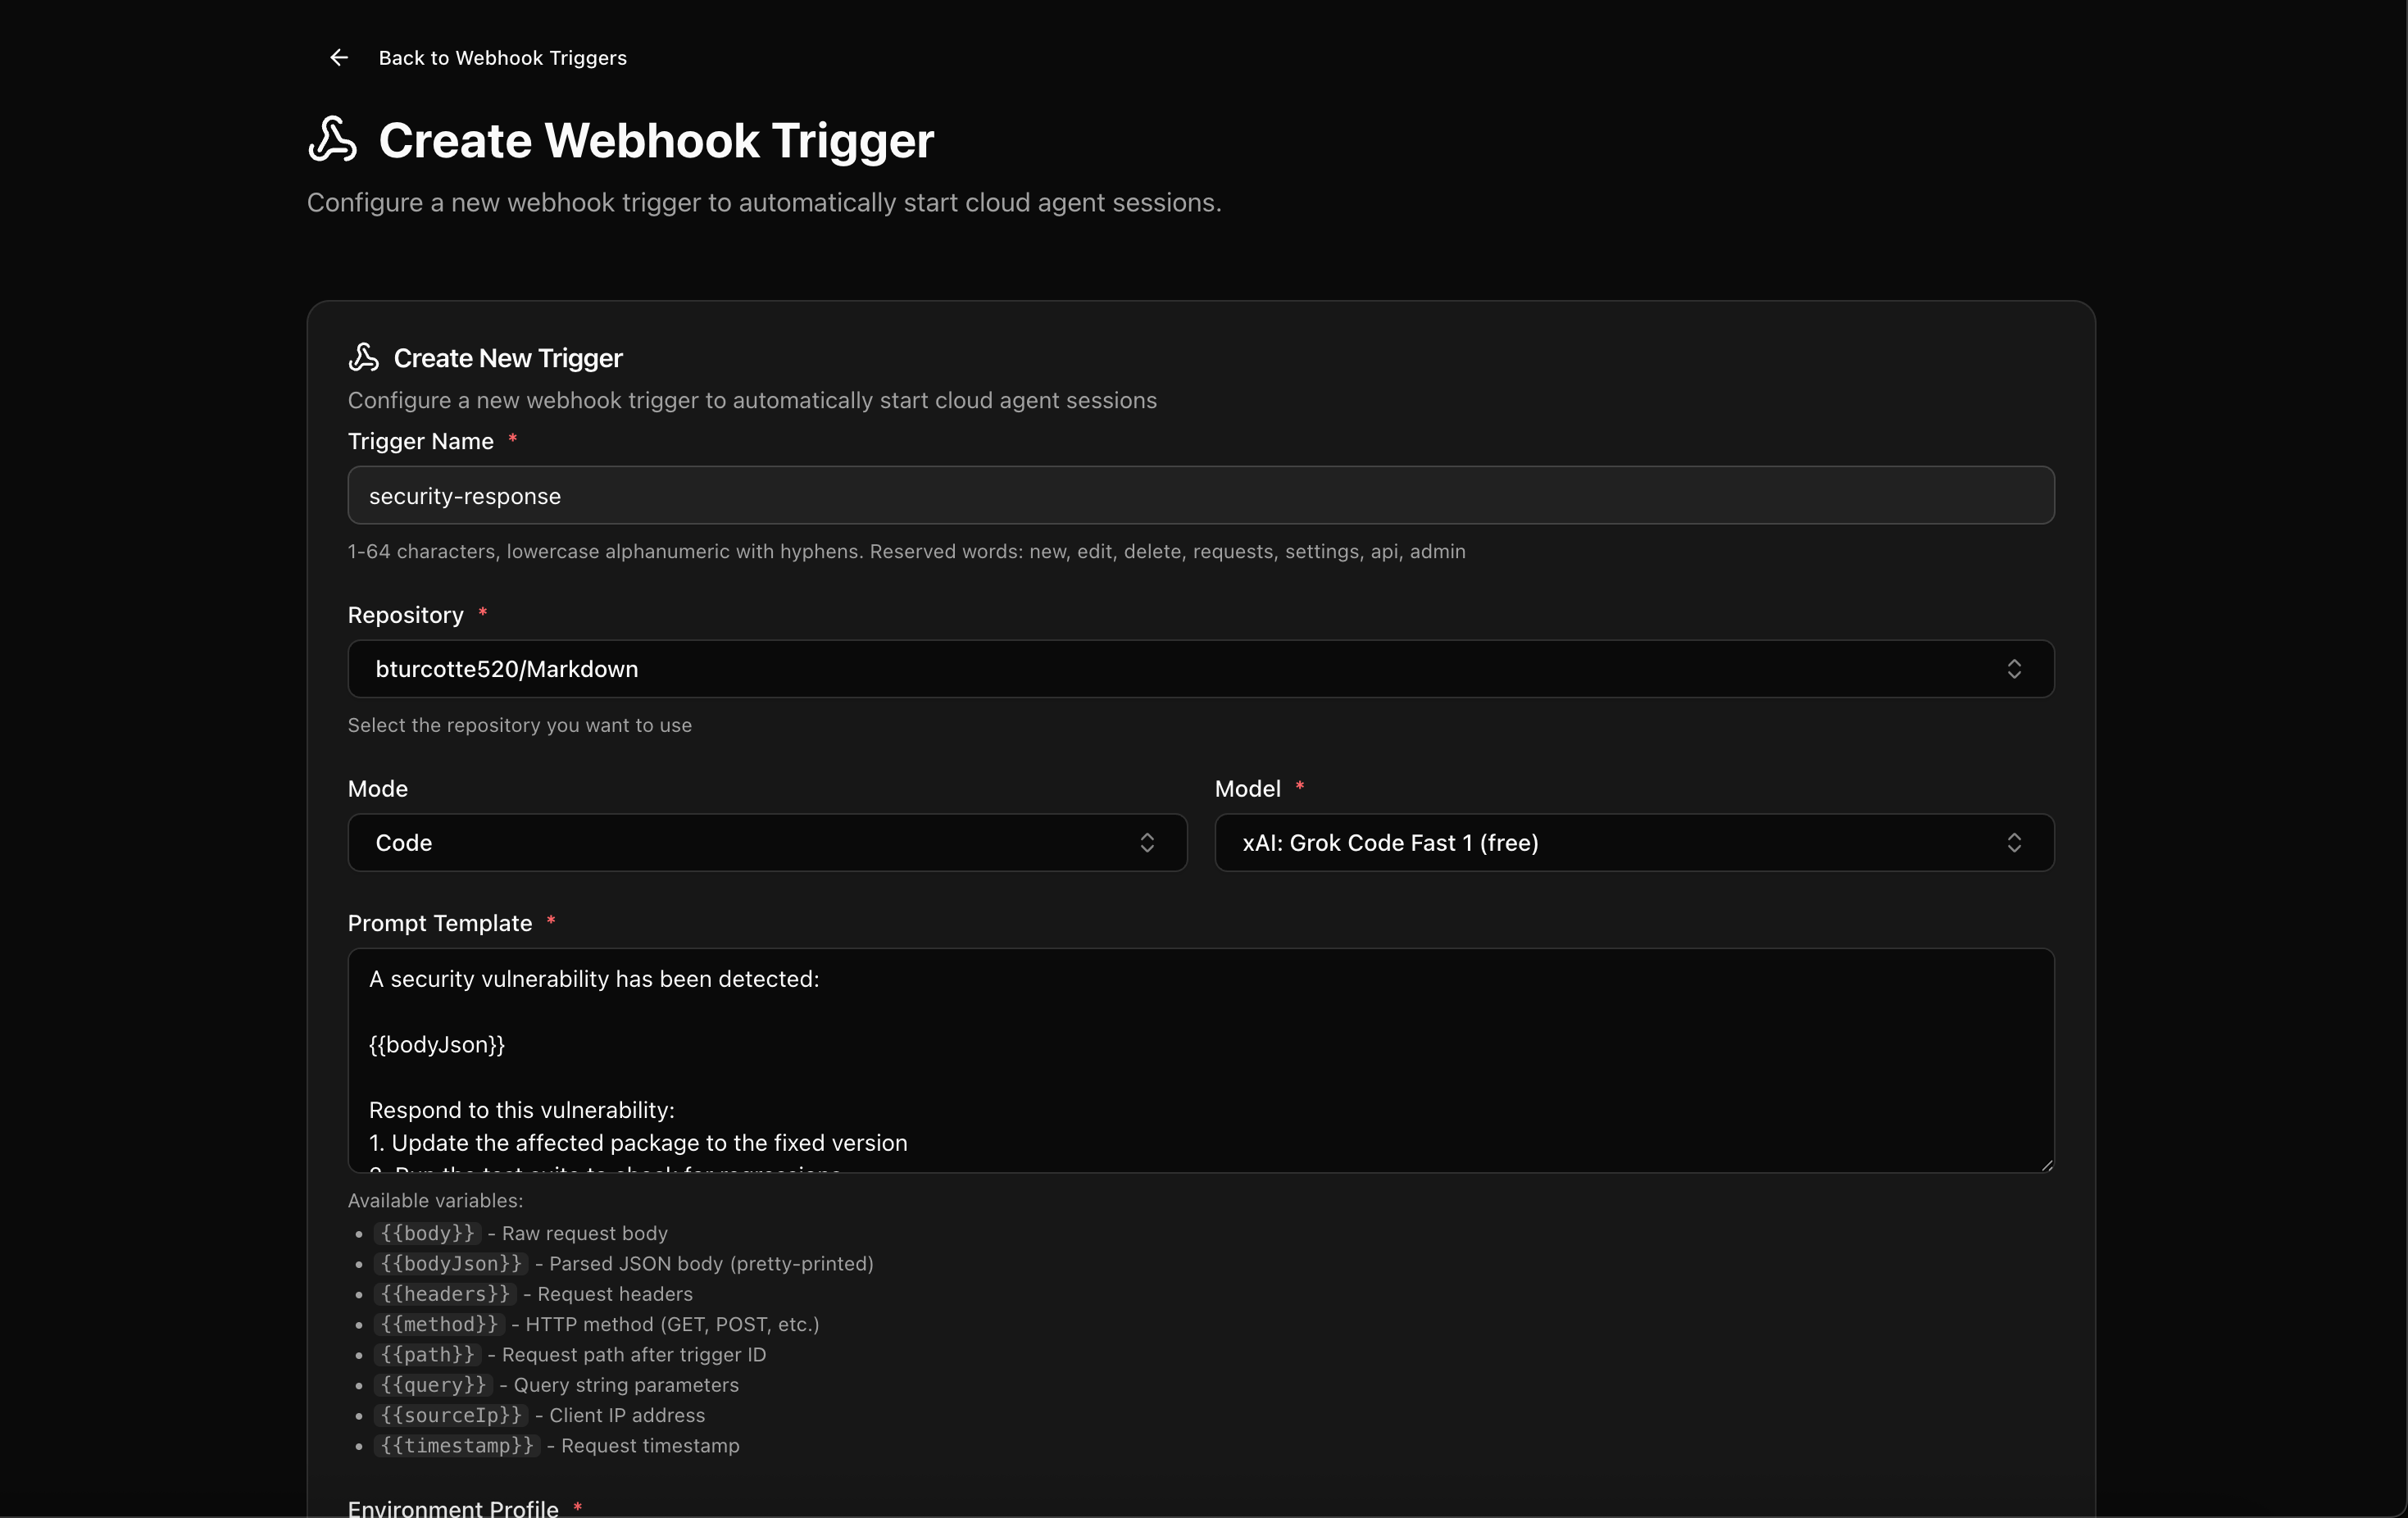The width and height of the screenshot is (2408, 1518).
Task: Click the Mode selector chevron icon
Action: click(x=1147, y=843)
